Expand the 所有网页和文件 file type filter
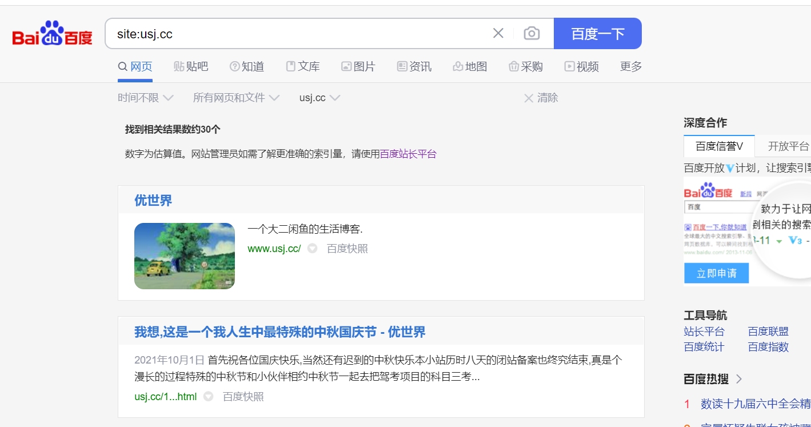 coord(236,98)
